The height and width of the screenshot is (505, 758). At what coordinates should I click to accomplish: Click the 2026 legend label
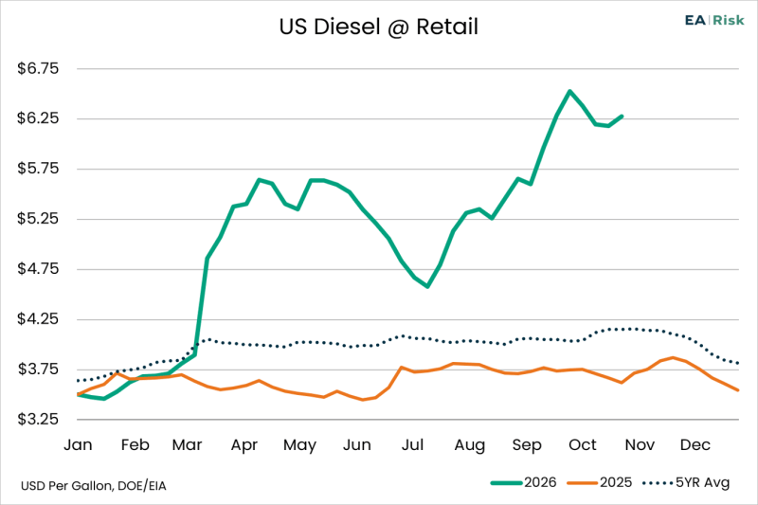(x=540, y=482)
